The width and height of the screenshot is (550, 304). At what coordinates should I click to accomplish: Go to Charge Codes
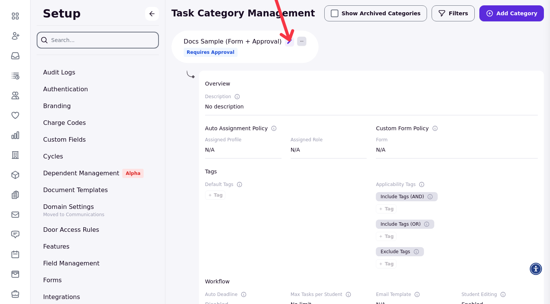(65, 123)
